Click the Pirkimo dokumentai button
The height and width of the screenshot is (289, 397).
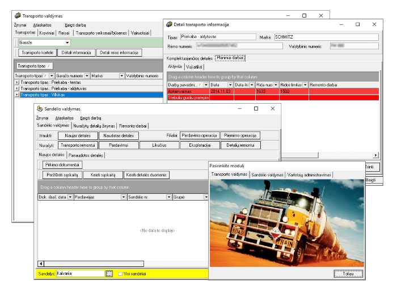(x=62, y=165)
